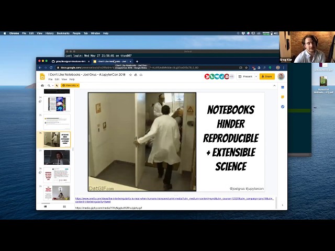Open the zoom level dropdown arrow

click(53, 86)
